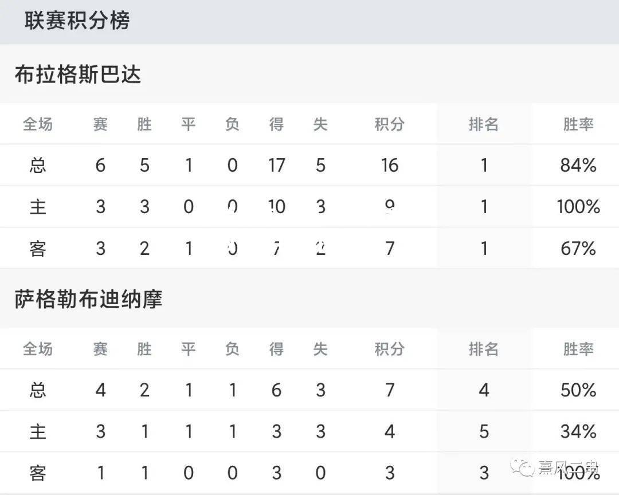Click the 84% win rate value
619x495 pixels.
[x=578, y=165]
